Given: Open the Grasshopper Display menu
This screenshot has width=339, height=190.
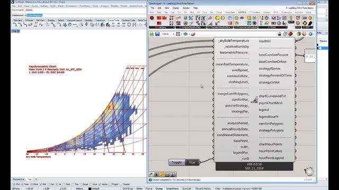Looking at the screenshot, I should click(x=176, y=8).
